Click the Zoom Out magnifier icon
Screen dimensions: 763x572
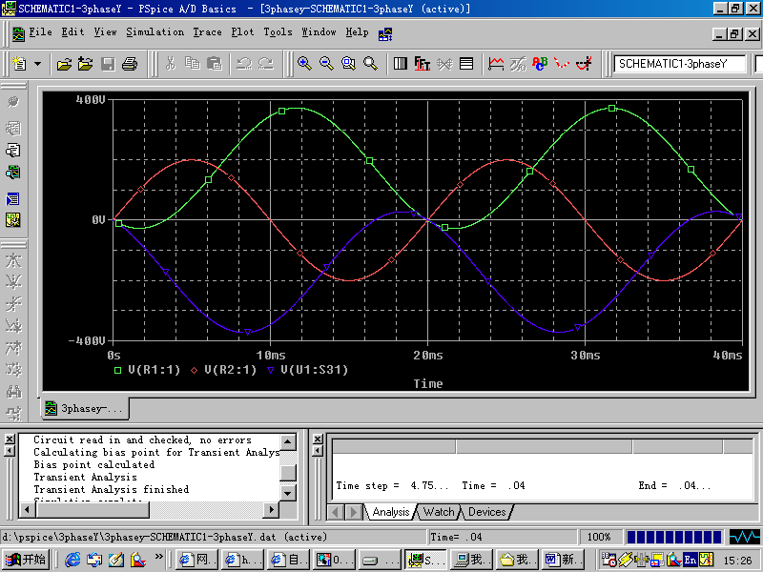tap(326, 63)
